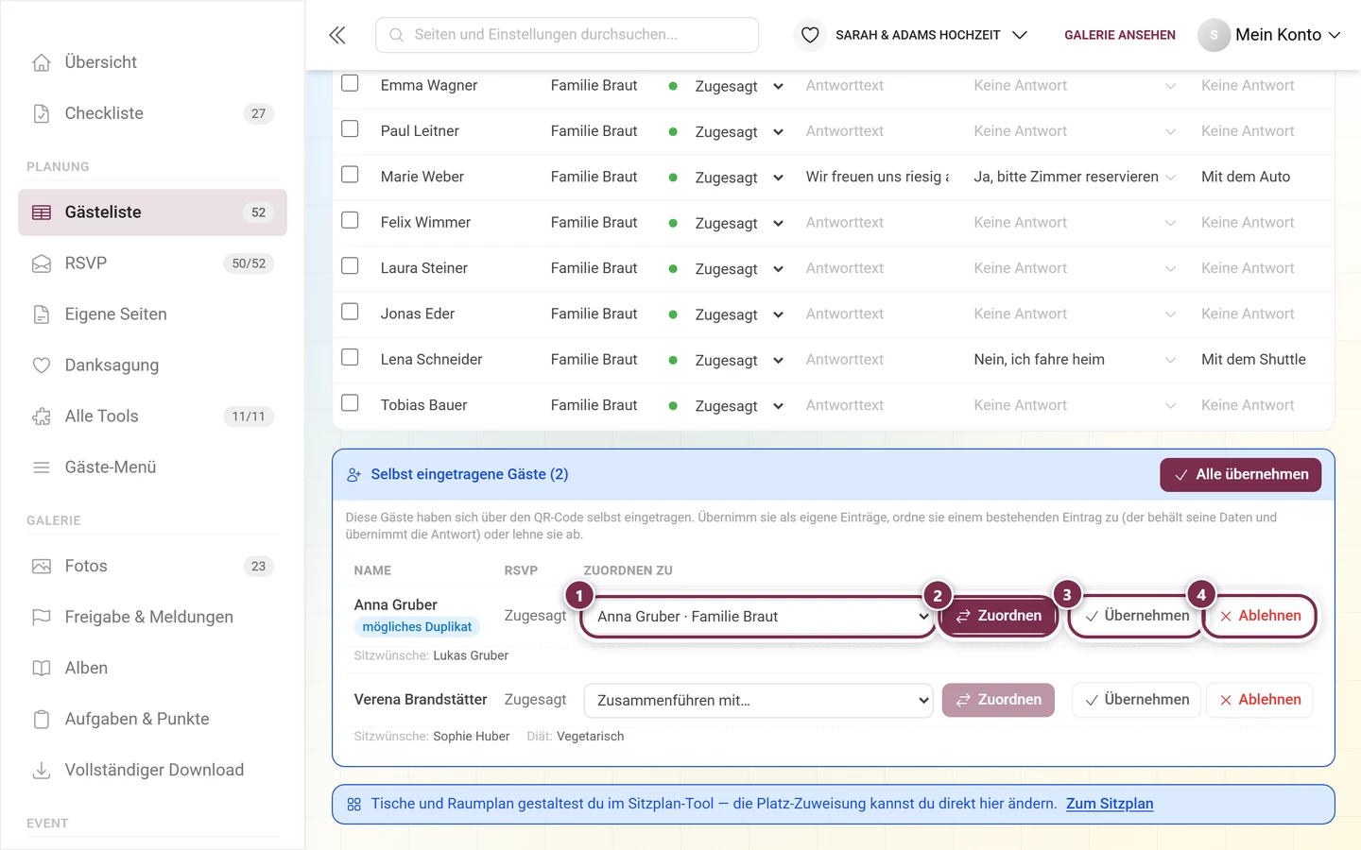Screen dimensions: 1361x850
Task: Click the Gäste-Menü lines icon
Action: [42, 467]
